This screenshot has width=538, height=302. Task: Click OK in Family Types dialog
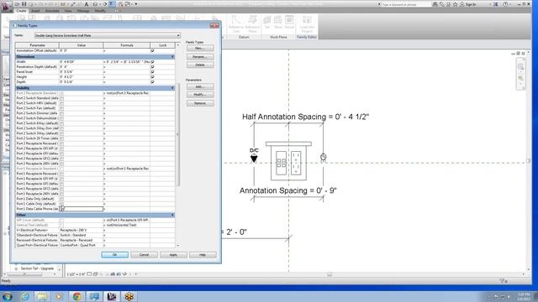pos(114,255)
